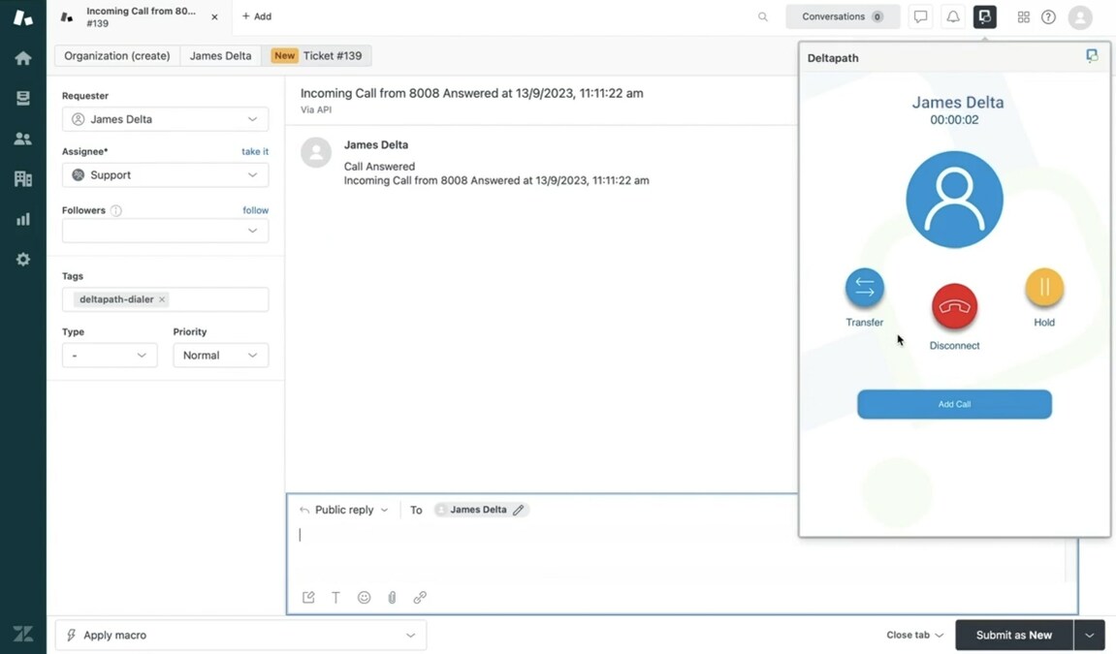This screenshot has height=654, width=1116.
Task: Expand the Close tab options
Action: pos(915,635)
